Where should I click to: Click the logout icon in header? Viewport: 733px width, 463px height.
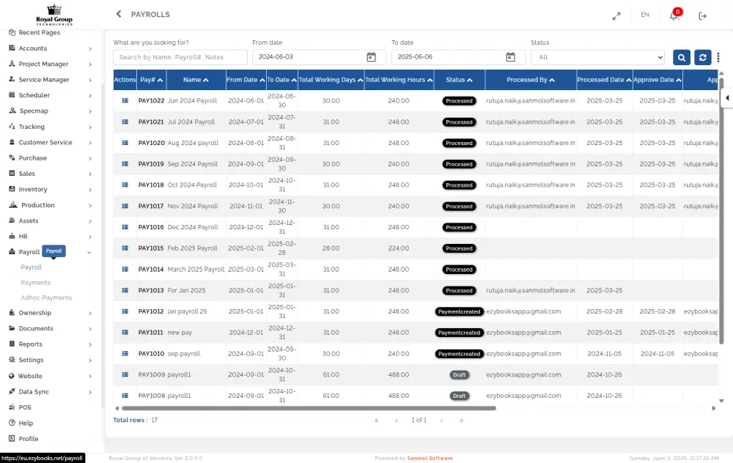[702, 15]
